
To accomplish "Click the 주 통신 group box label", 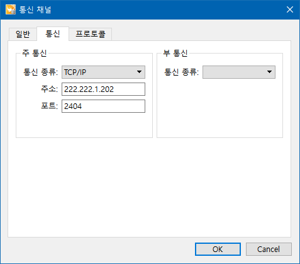I will [x=35, y=53].
